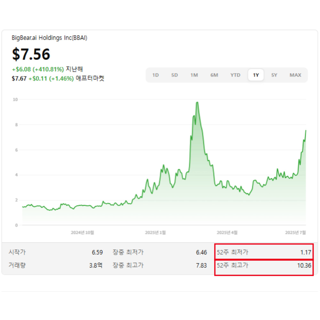Select the 1D time range tab
This screenshot has height=320, width=320.
[156, 75]
